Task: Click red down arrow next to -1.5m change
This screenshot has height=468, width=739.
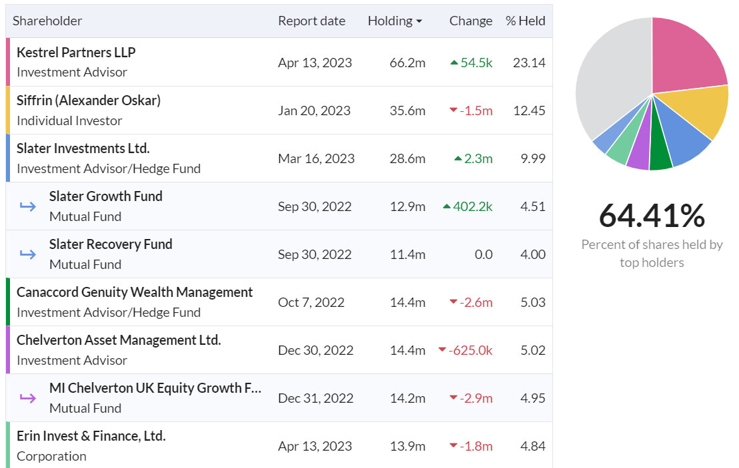Action: 453,110
